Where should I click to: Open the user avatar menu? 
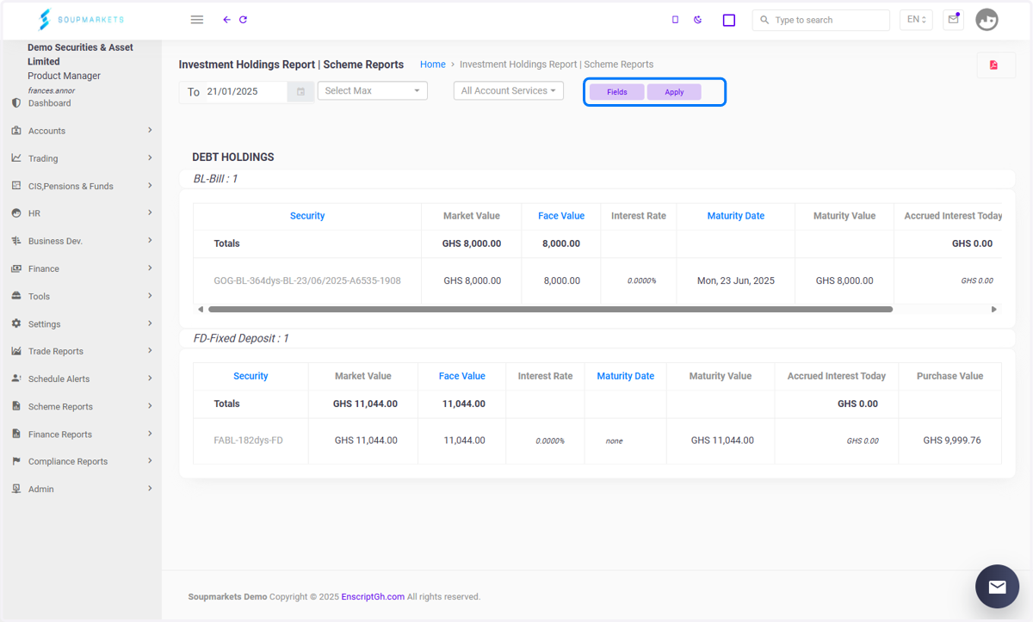point(987,20)
